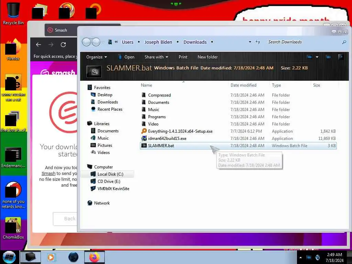Screen dimensions: 352x264
Task: Launch Firefox from the desktop shortcut
Action: tap(13, 50)
